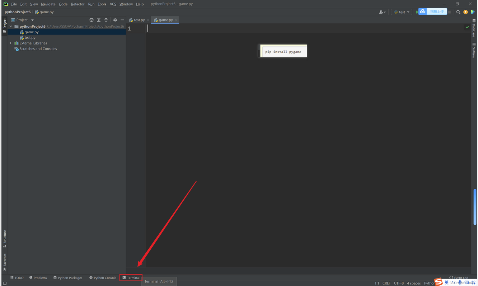
Task: Click the tool windows quick-access icon
Action: pyautogui.click(x=5, y=283)
